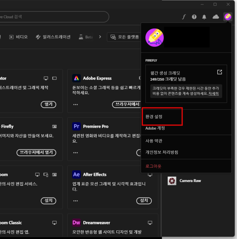Open 개인정보 처리방침 menu entry

pos(162,152)
